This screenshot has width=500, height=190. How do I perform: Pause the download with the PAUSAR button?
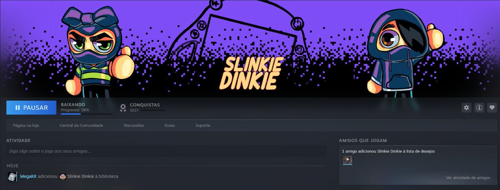pyautogui.click(x=31, y=107)
